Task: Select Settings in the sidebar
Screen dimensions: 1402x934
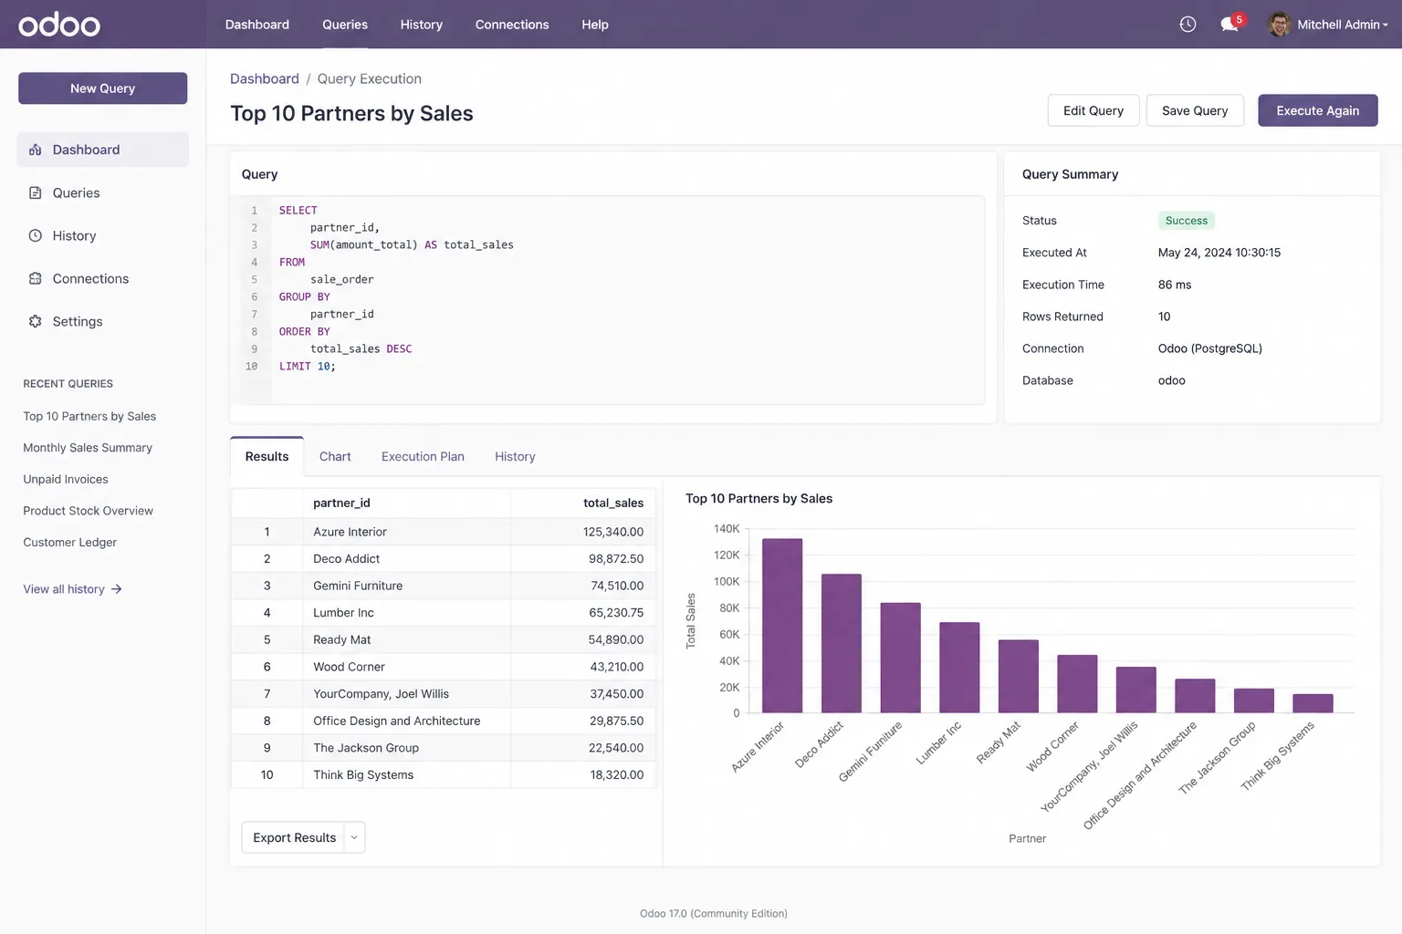Action: pyautogui.click(x=102, y=321)
